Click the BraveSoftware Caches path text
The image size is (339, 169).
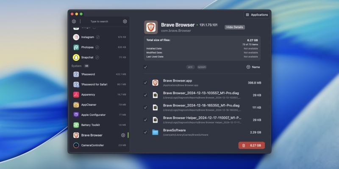(186, 135)
